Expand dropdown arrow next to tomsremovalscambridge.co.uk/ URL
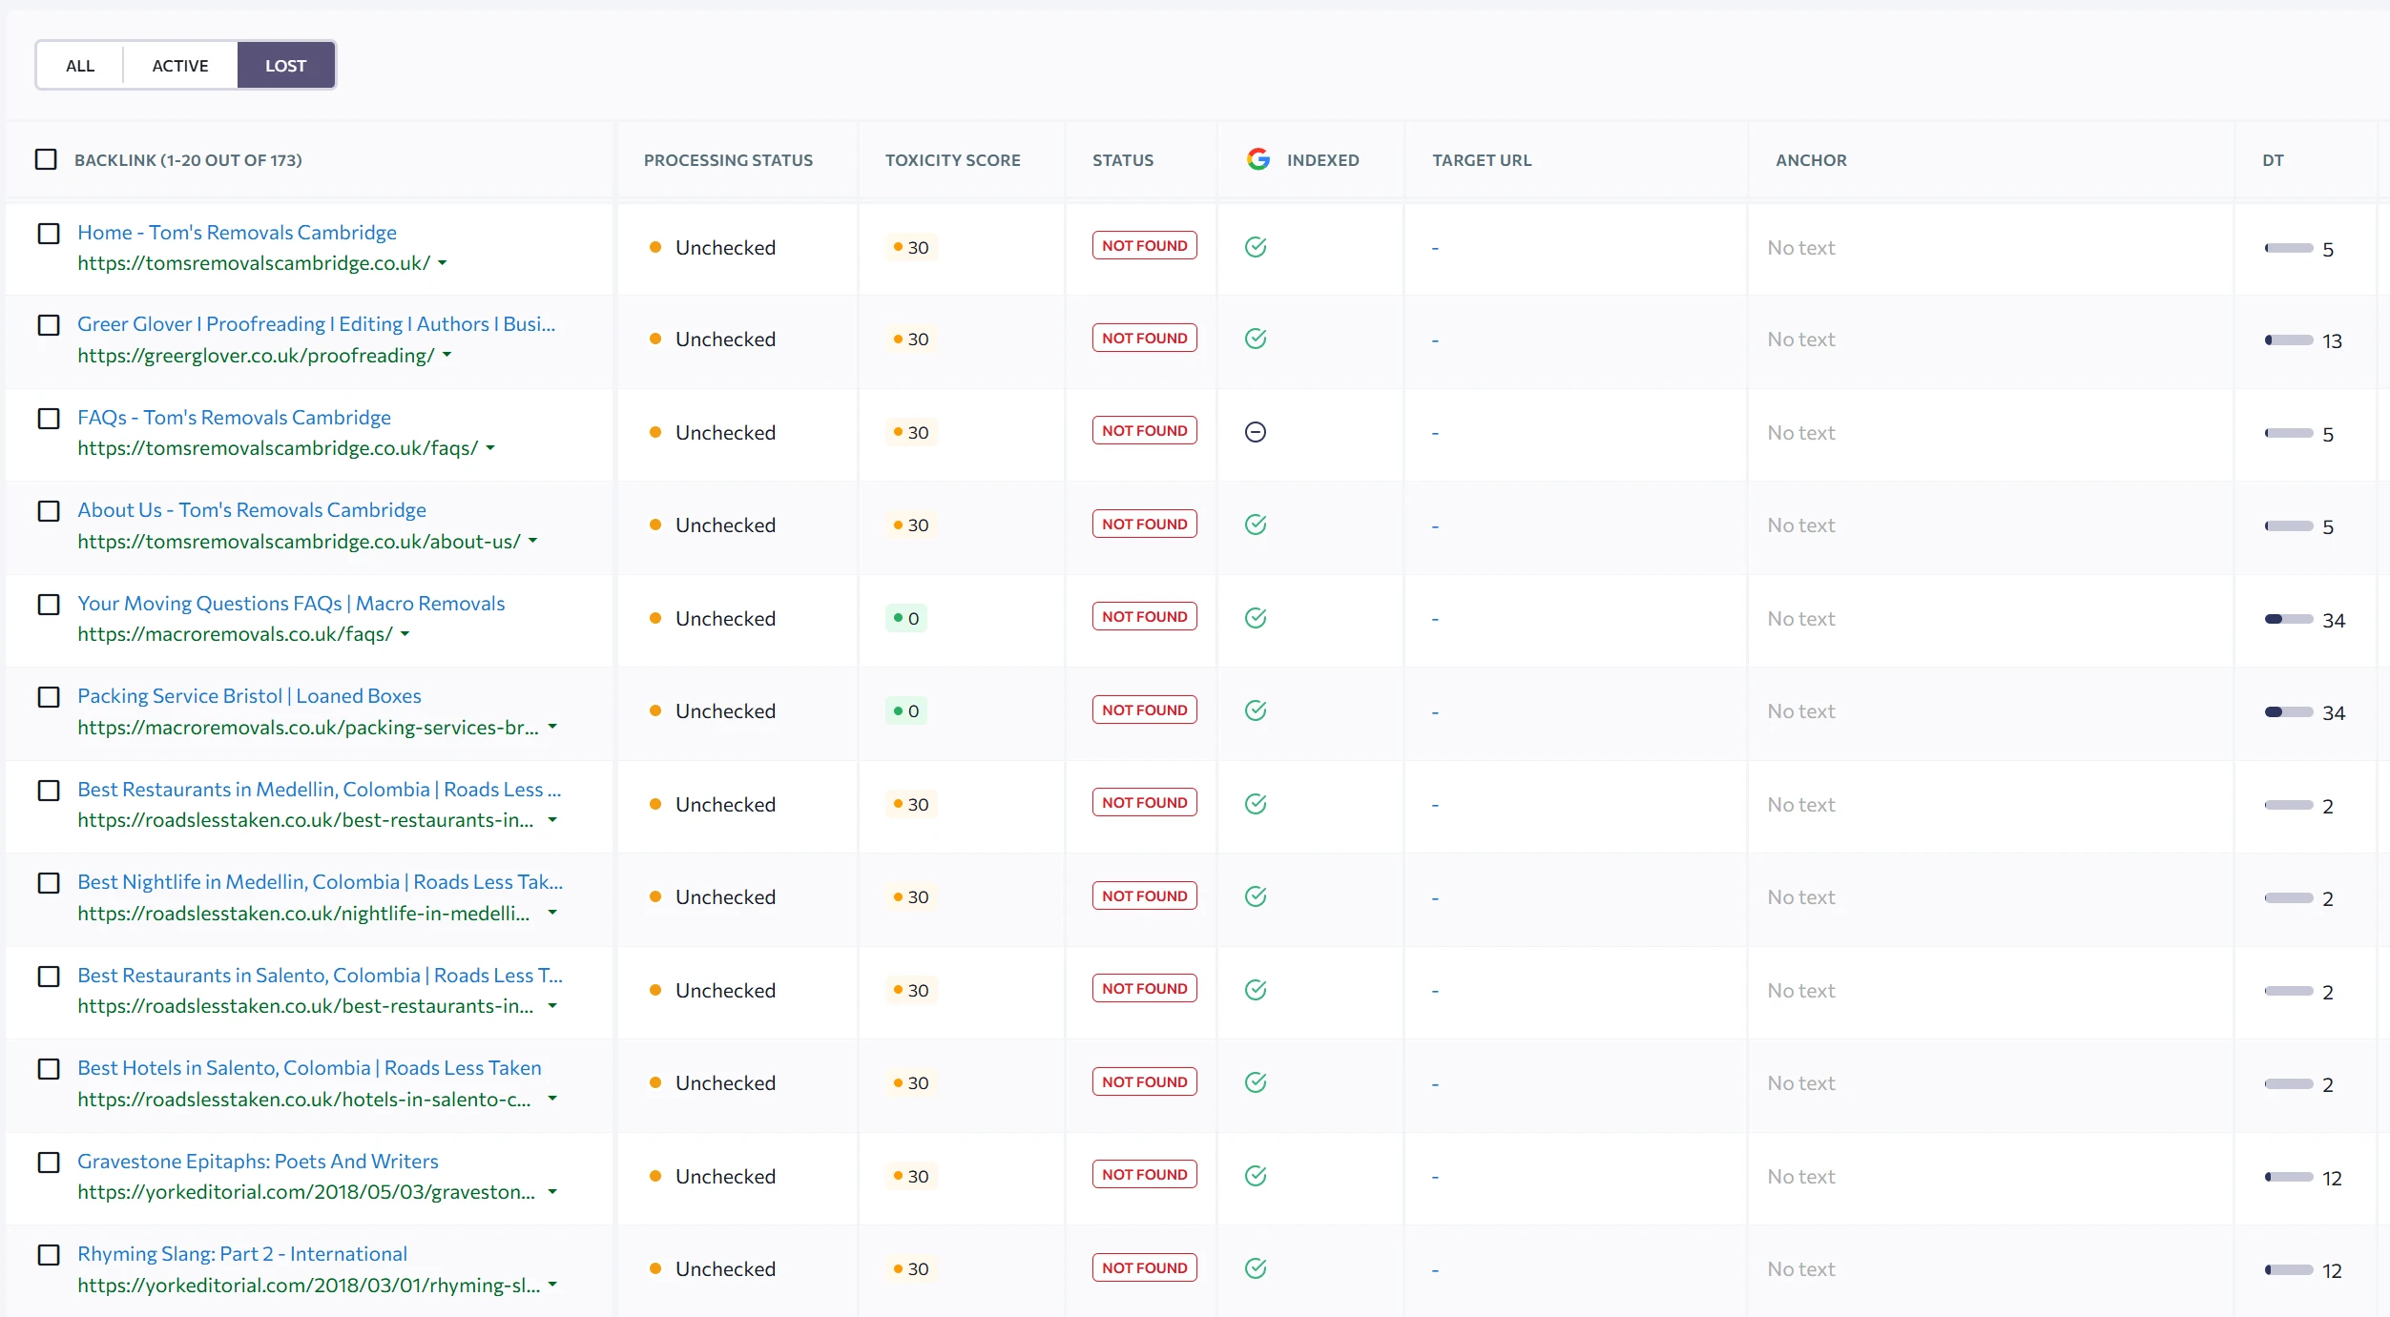 [442, 263]
